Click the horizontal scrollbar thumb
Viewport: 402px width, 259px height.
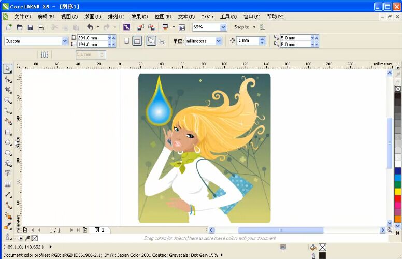coord(281,230)
